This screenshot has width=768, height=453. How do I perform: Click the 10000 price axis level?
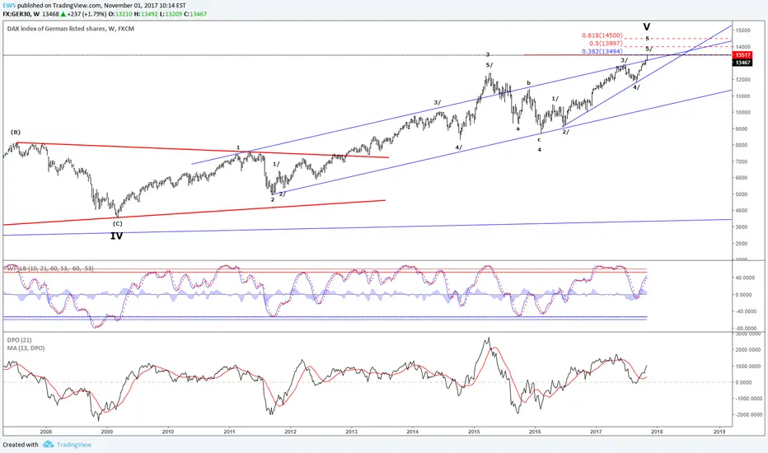point(743,112)
